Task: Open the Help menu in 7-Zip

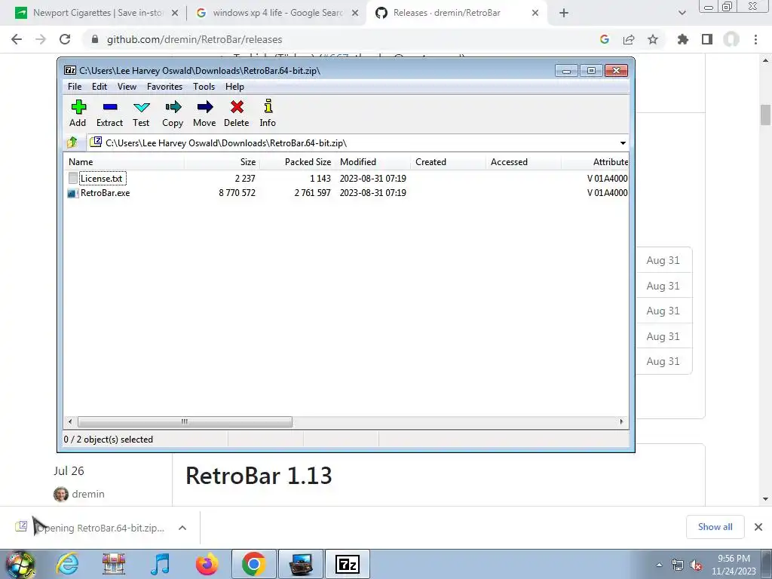Action: (x=235, y=87)
